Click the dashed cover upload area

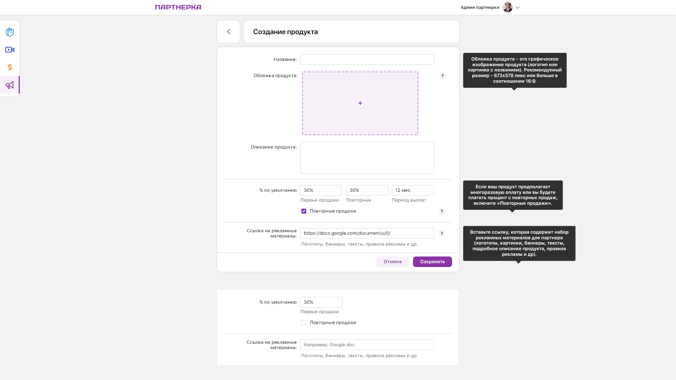tap(360, 103)
